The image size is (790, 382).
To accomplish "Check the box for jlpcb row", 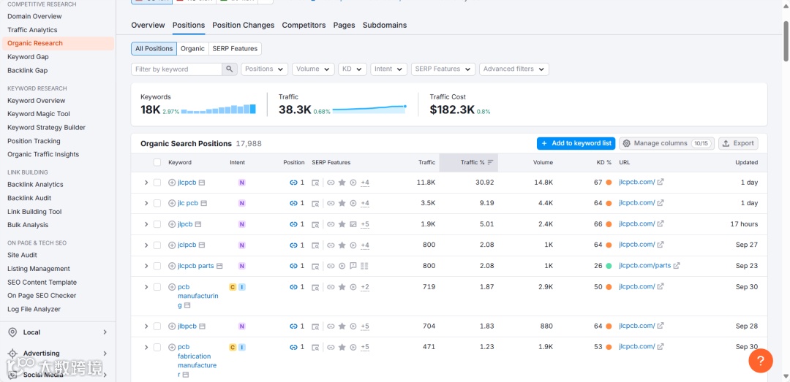I will [157, 224].
